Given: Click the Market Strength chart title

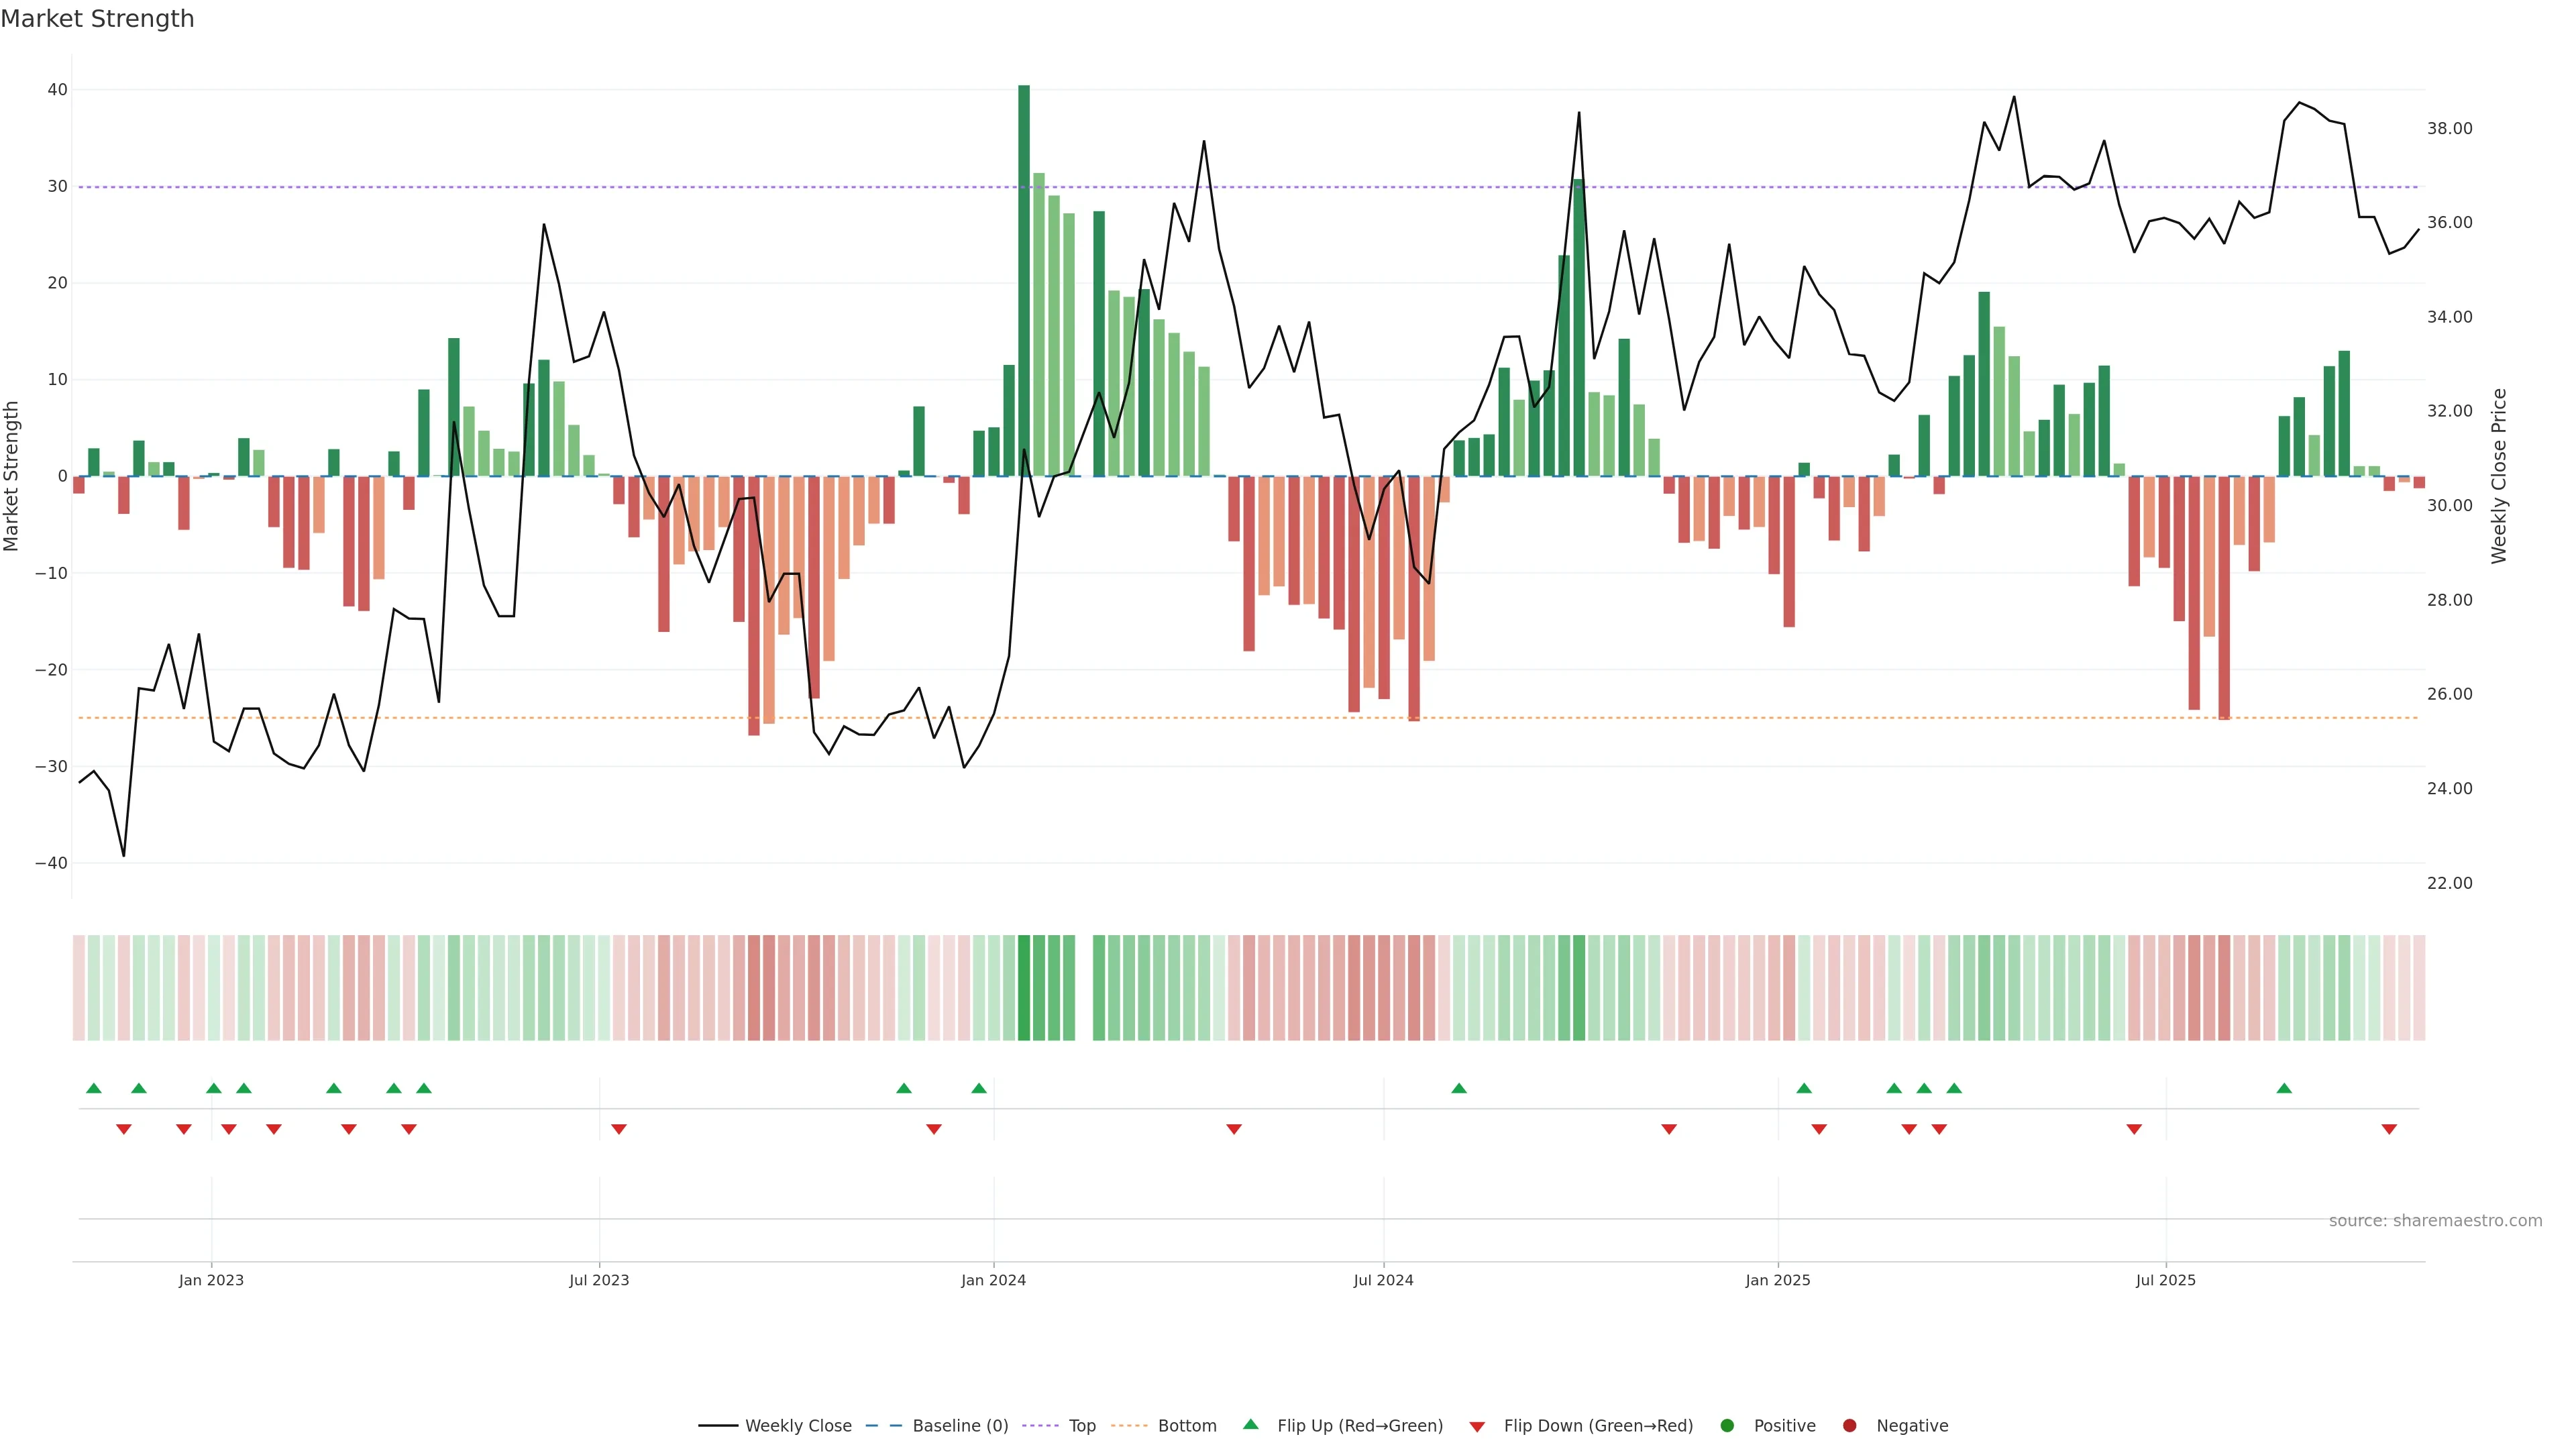Looking at the screenshot, I should coord(97,19).
